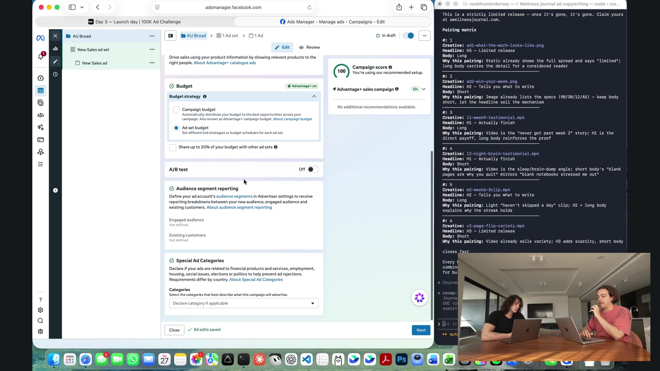Screen dimensions: 660x371
Task: Switch to the Review tab
Action: click(x=309, y=47)
